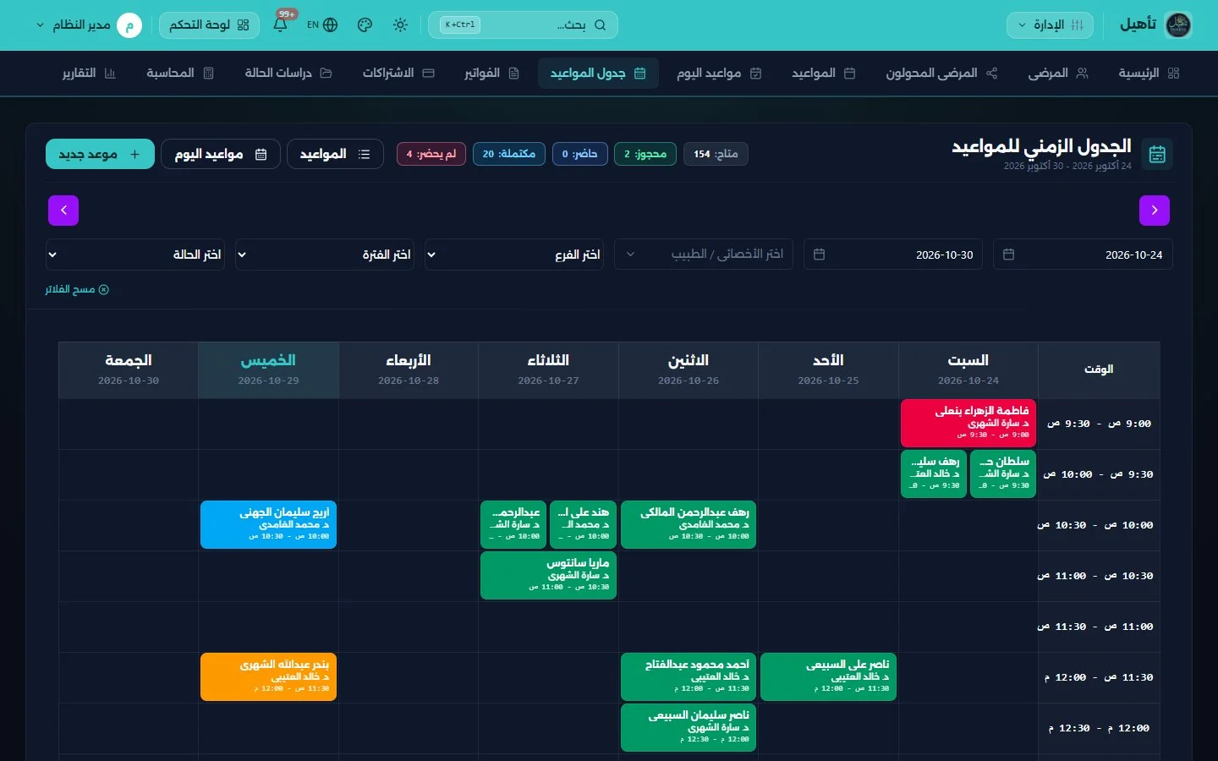Click مواعيد اليوم button beside موعد جديد
This screenshot has height=761, width=1218.
pyautogui.click(x=221, y=154)
